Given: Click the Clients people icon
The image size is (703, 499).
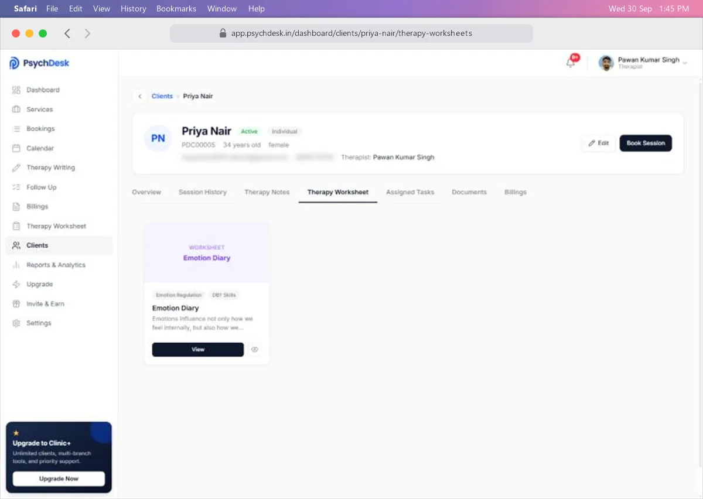Looking at the screenshot, I should coord(16,245).
